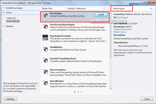This screenshot has height=104, width=156.
Task: Install the RazorEngine package
Action: click(x=101, y=15)
